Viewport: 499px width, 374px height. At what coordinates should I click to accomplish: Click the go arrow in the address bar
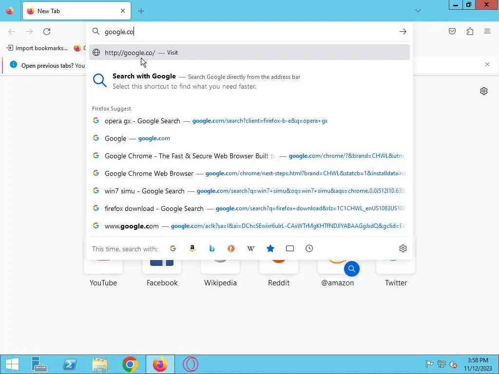click(x=403, y=32)
